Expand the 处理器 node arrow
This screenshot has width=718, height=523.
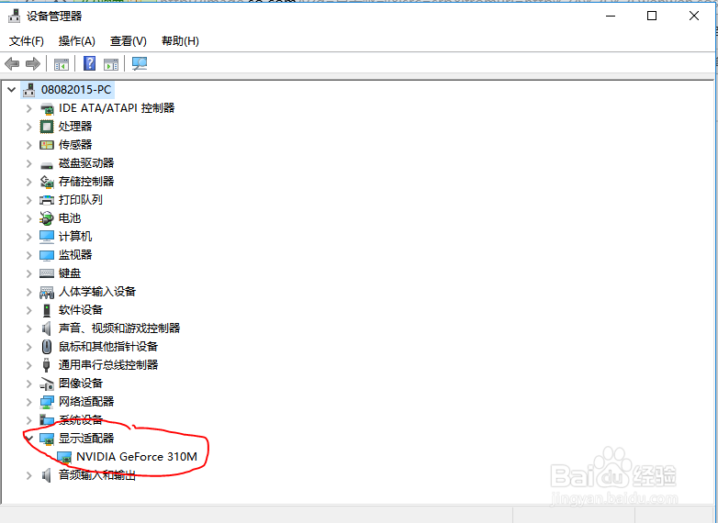click(x=28, y=127)
